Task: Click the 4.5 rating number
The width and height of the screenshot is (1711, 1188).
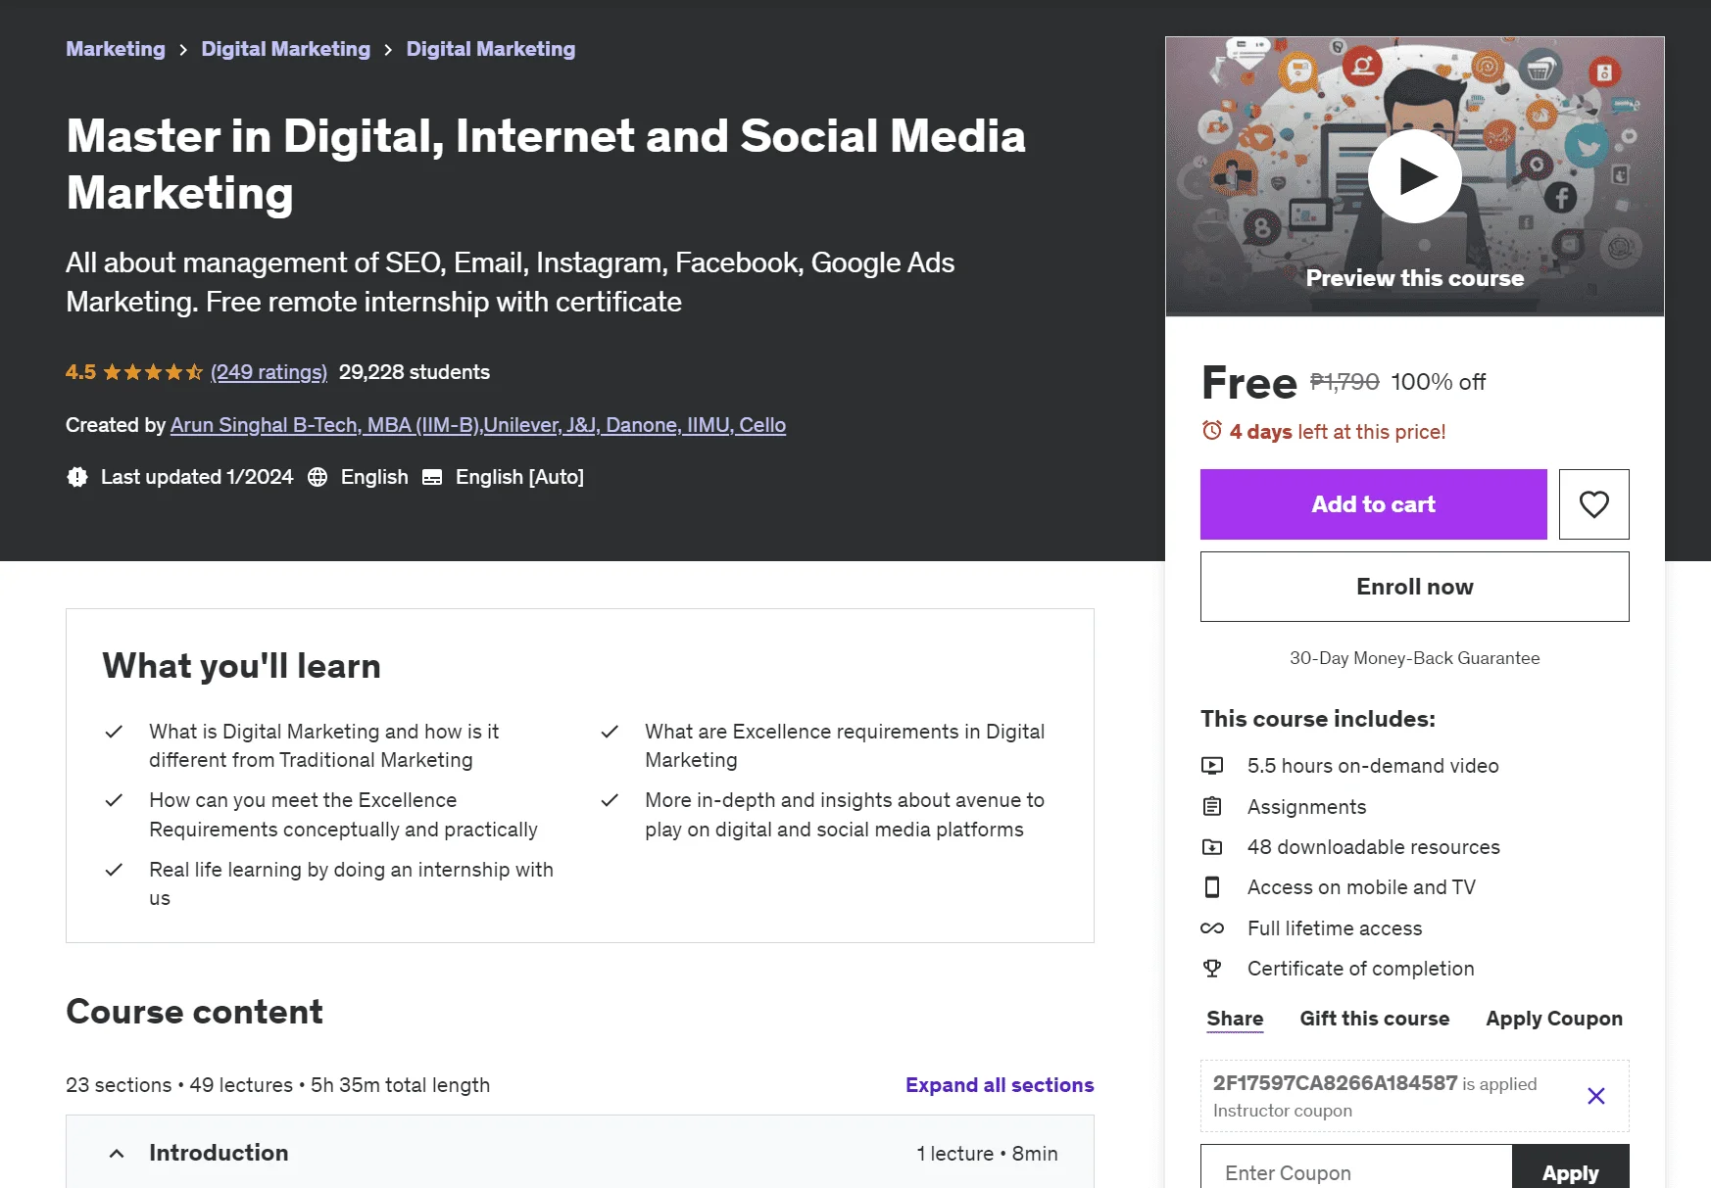Action: [80, 372]
